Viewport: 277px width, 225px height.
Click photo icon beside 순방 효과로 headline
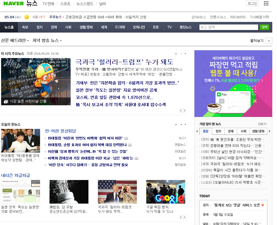click(130, 145)
